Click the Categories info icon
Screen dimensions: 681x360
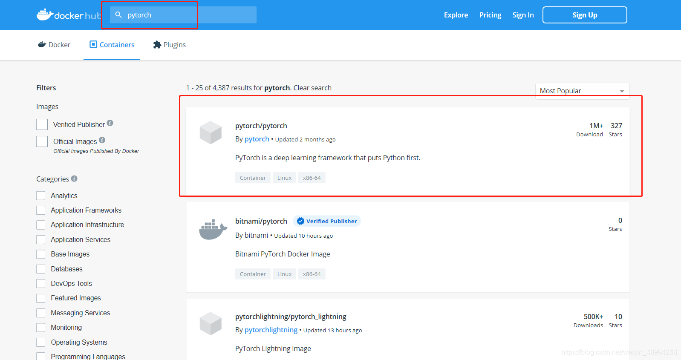74,179
